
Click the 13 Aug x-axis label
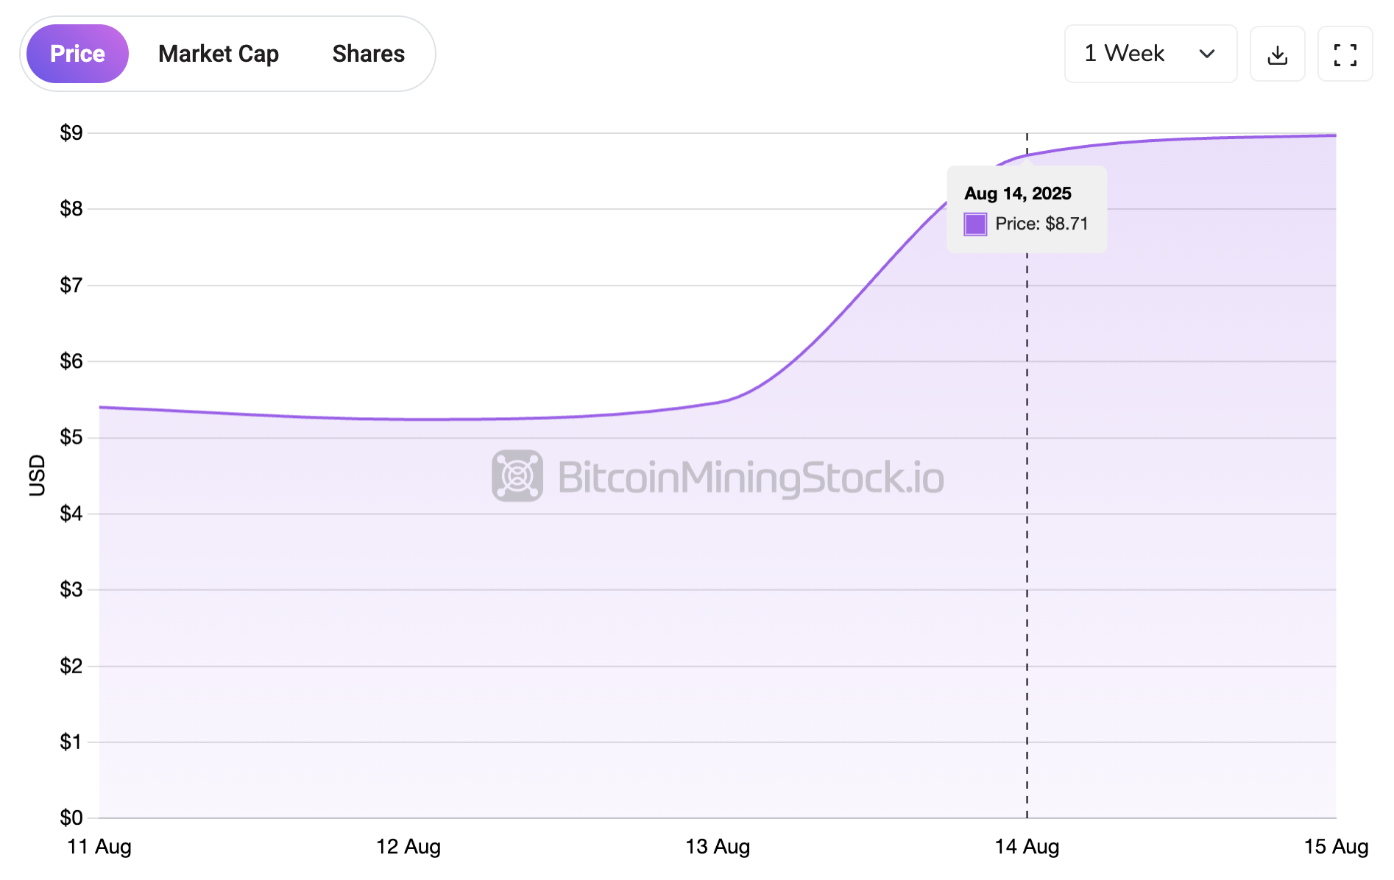tap(718, 847)
